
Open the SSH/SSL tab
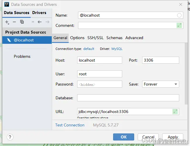[x=96, y=38]
